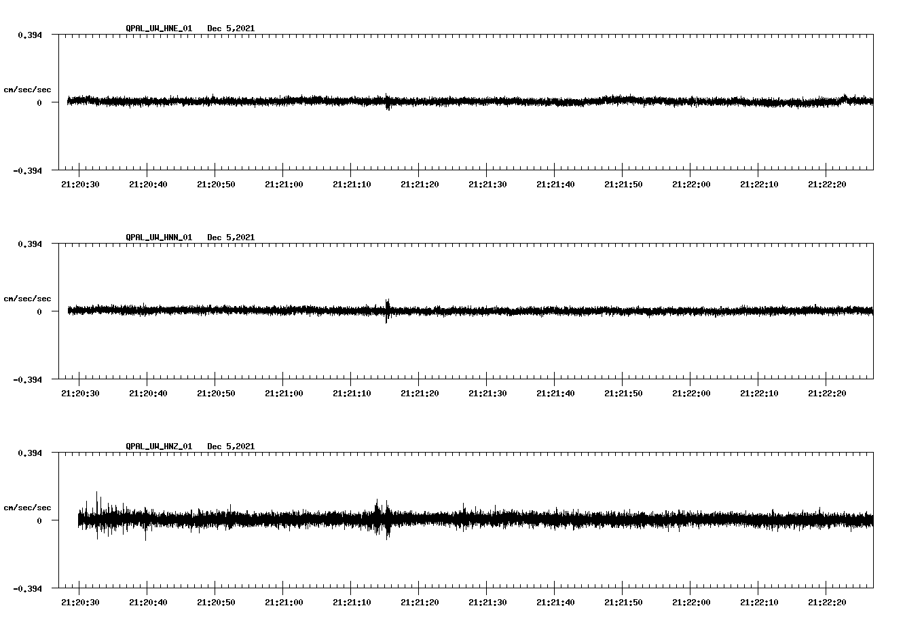
Task: Click the 21:21:30 time label on HNZ plot
Action: point(487,603)
